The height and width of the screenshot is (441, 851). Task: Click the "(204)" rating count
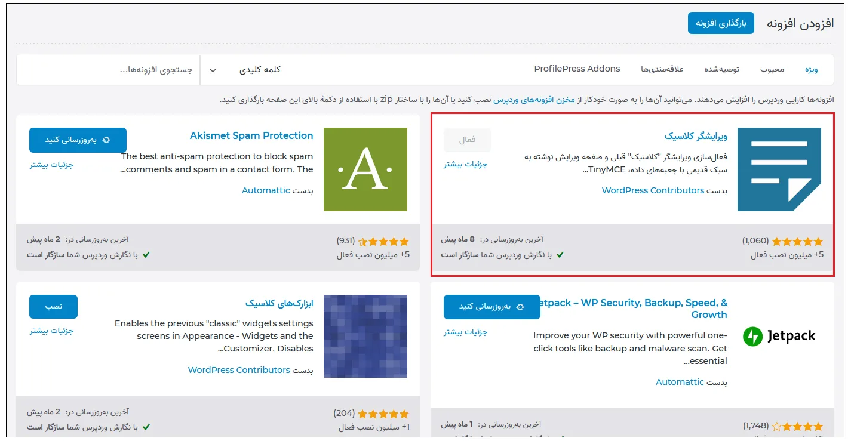tap(344, 414)
